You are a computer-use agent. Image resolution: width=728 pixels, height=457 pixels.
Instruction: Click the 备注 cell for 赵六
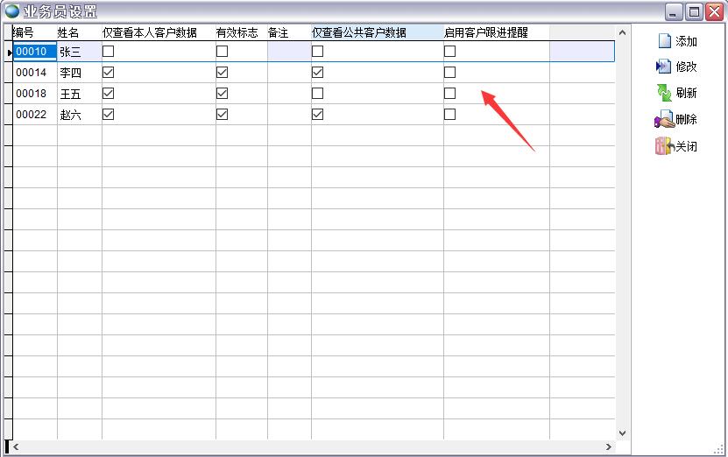point(288,115)
